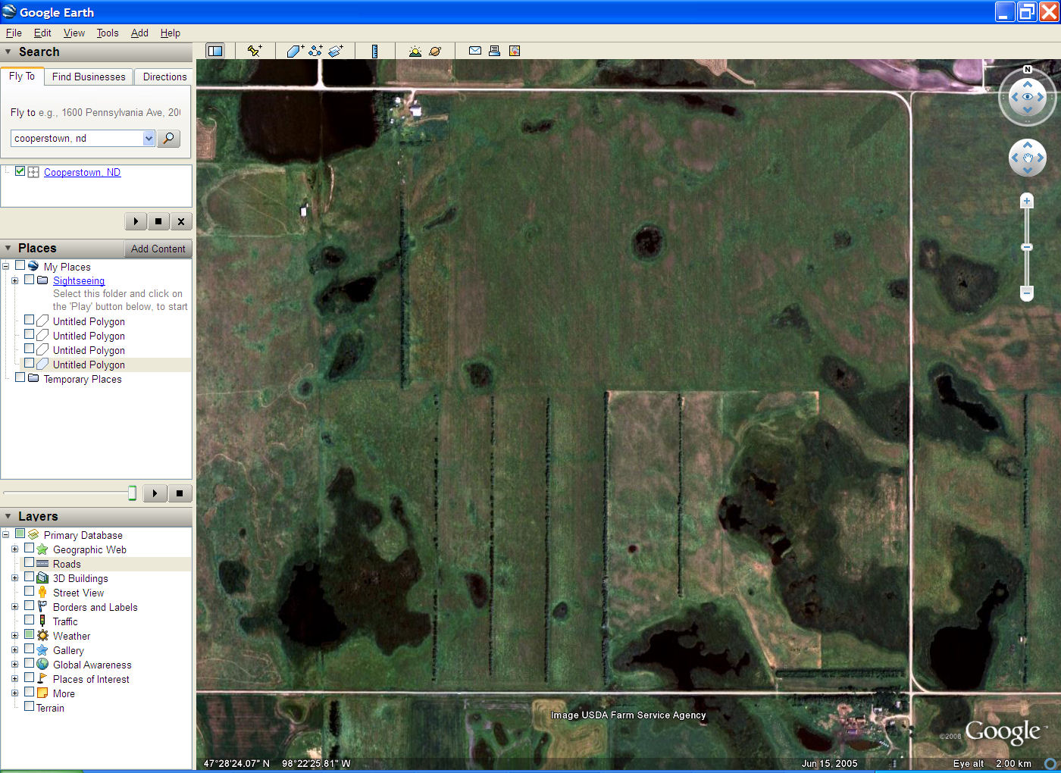Expand the More layer node
This screenshot has height=773, width=1061.
(14, 693)
